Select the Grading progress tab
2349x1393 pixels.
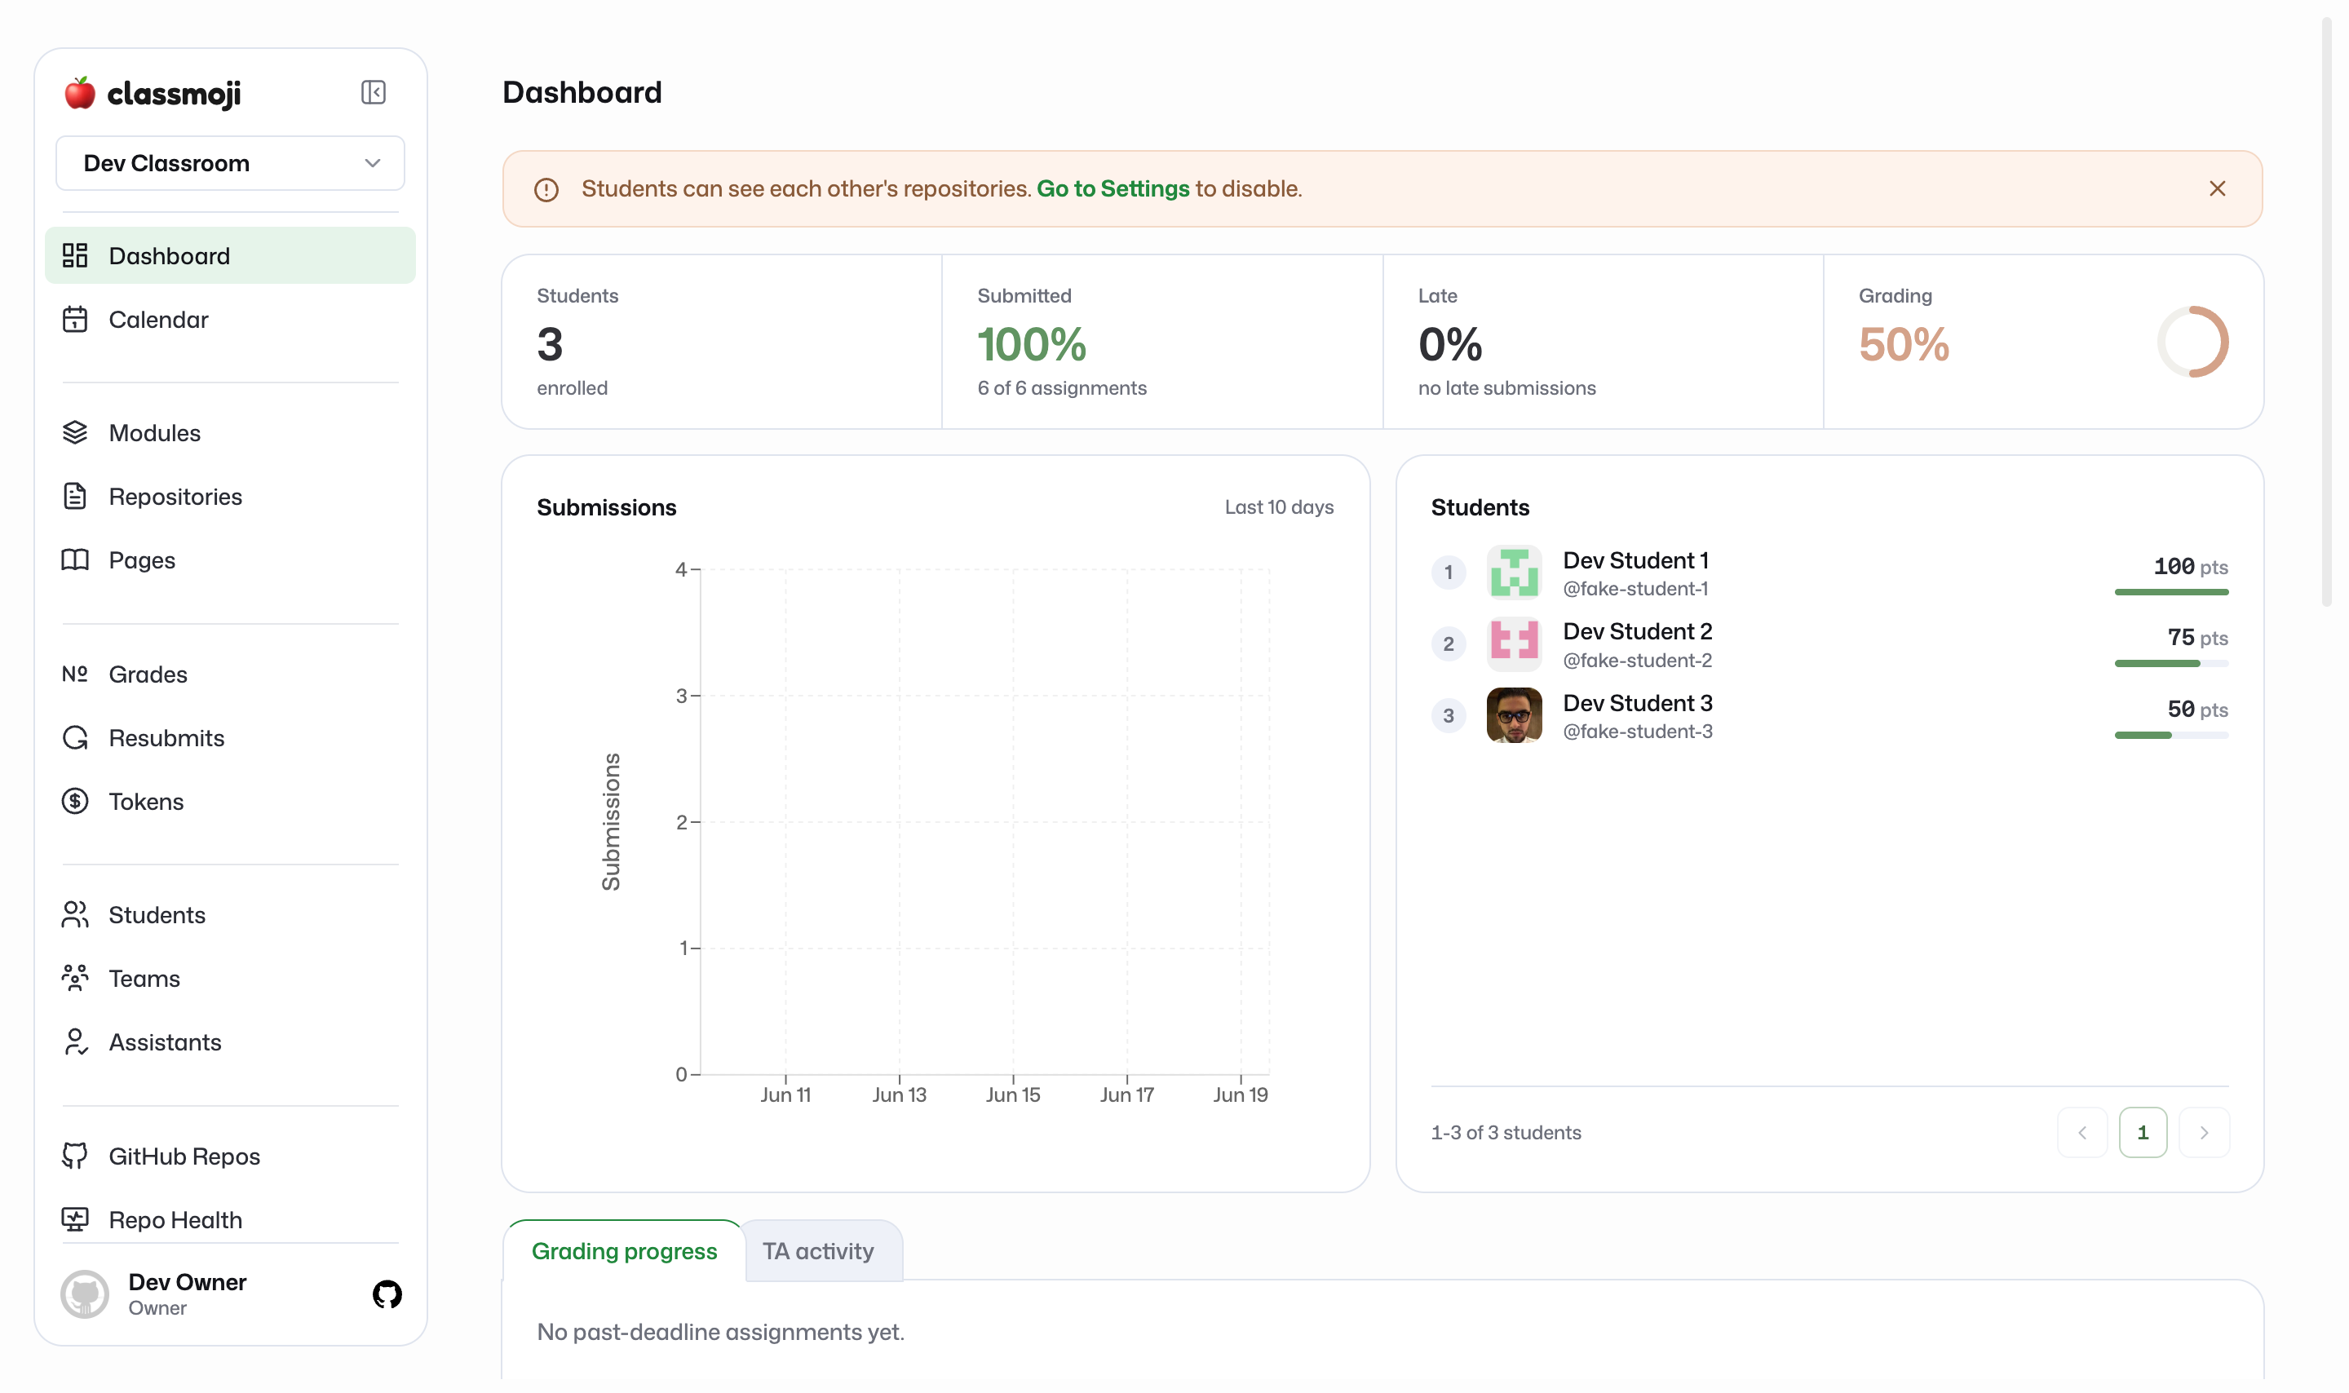(624, 1251)
